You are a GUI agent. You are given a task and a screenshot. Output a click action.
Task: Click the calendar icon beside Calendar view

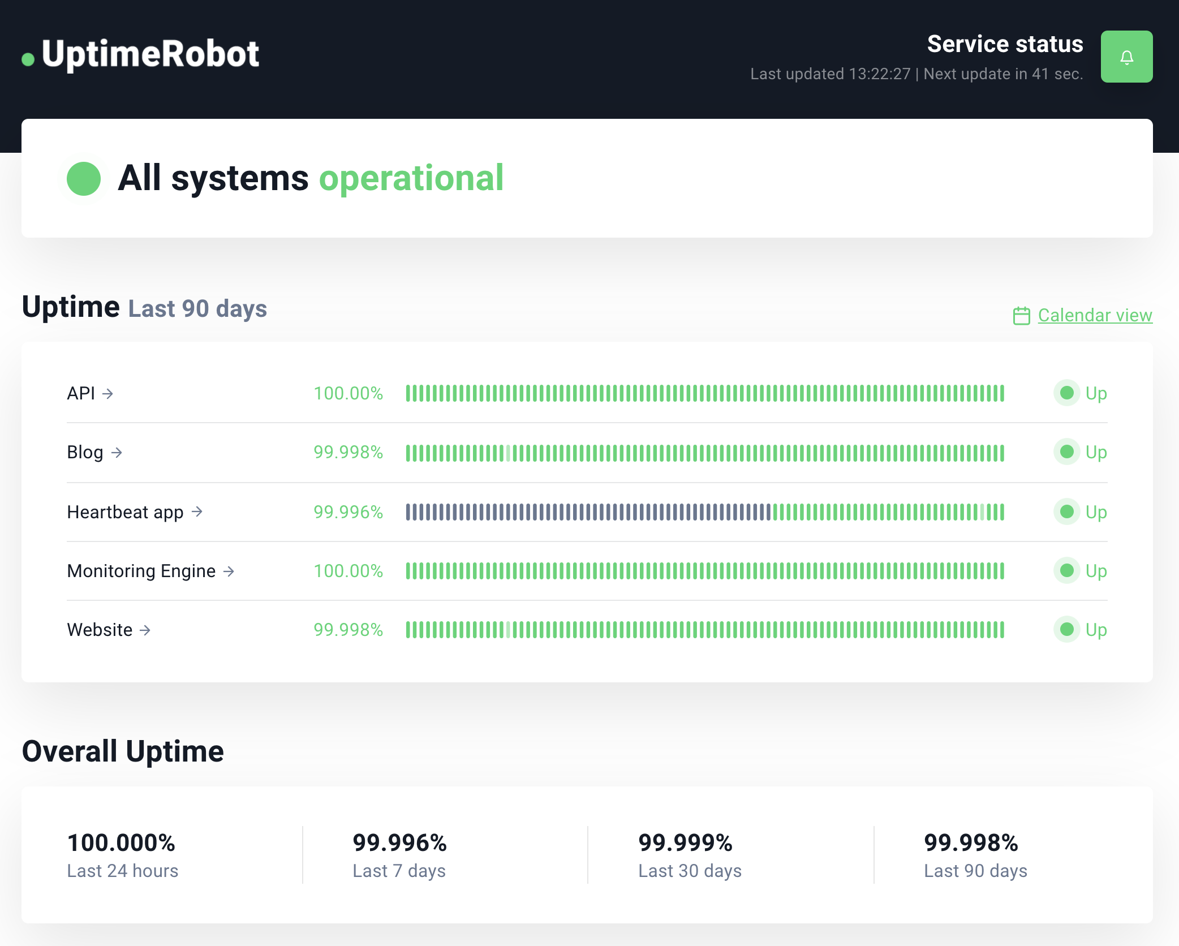point(1021,316)
